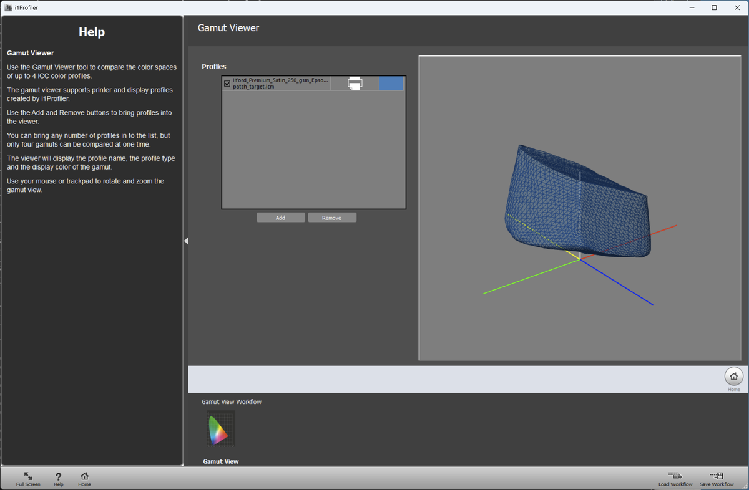
Task: Maximize the i1Profiler window
Action: point(714,7)
